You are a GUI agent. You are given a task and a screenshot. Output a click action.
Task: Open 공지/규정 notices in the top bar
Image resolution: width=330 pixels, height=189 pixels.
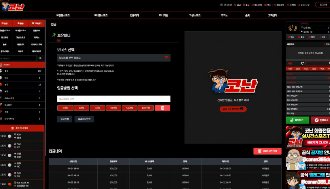[304, 5]
